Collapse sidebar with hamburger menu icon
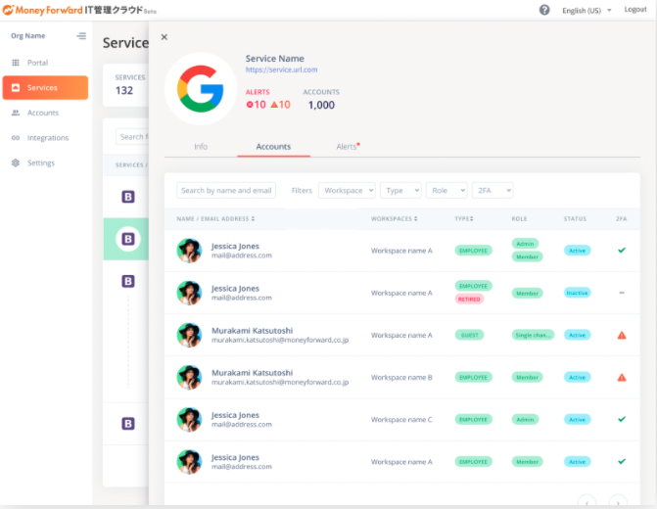The image size is (657, 509). click(x=81, y=36)
